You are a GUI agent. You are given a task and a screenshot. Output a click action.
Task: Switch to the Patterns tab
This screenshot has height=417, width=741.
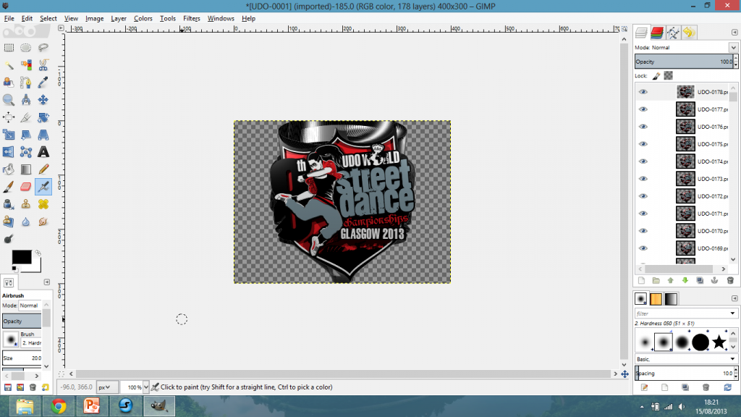pos(656,299)
